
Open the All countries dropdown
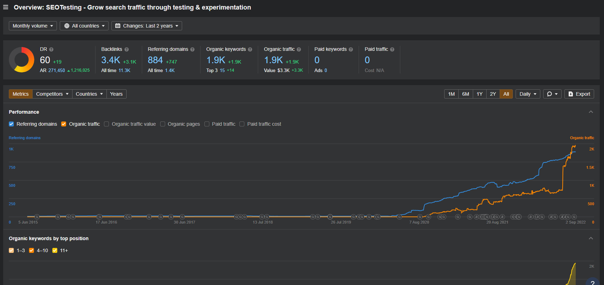click(84, 26)
